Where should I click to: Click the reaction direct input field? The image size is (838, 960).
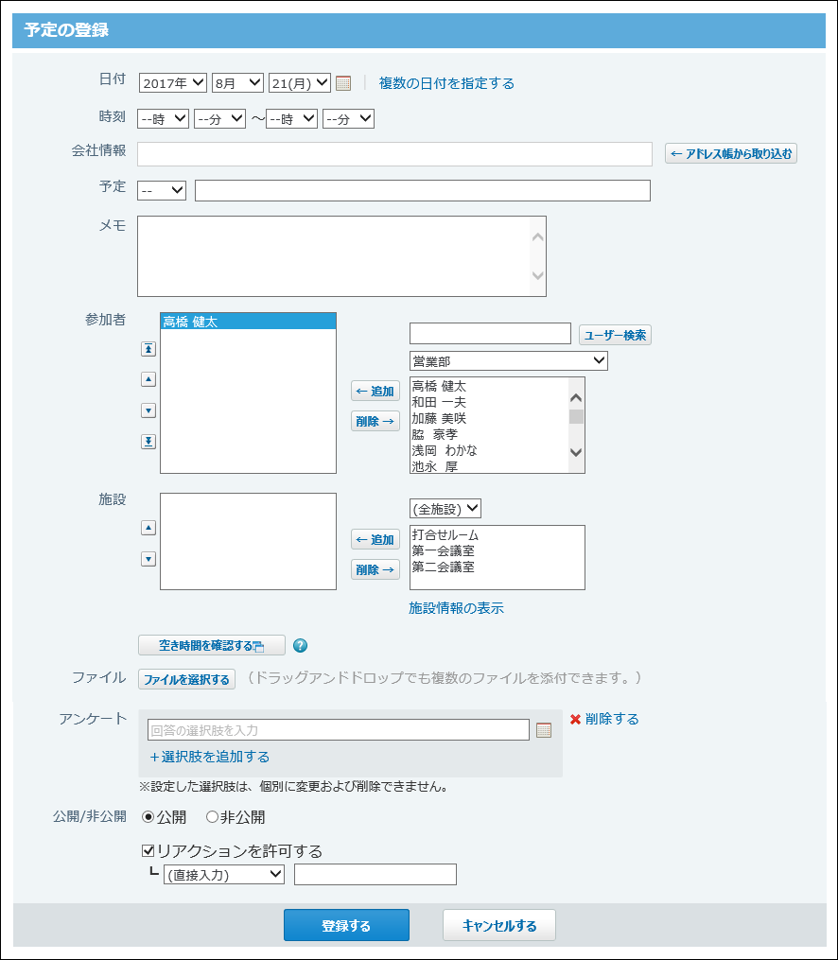375,874
